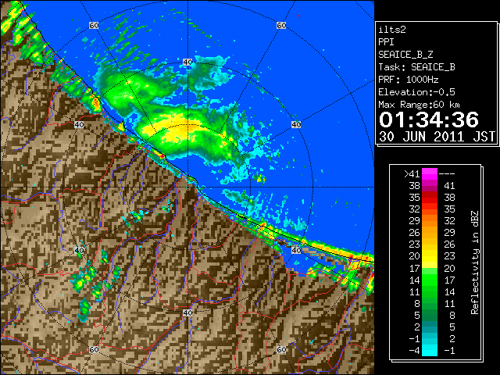Screen dimensions: 500x375
Task: Click the '-4' legend value
Action: 414,351
